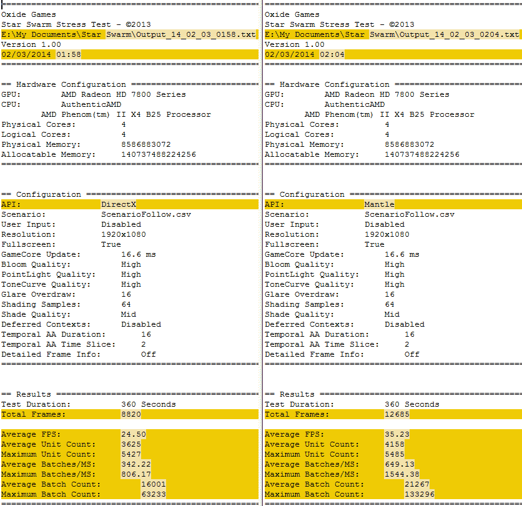The image size is (522, 506).
Task: Click Average Batch Count value 16001
Action: 153,484
